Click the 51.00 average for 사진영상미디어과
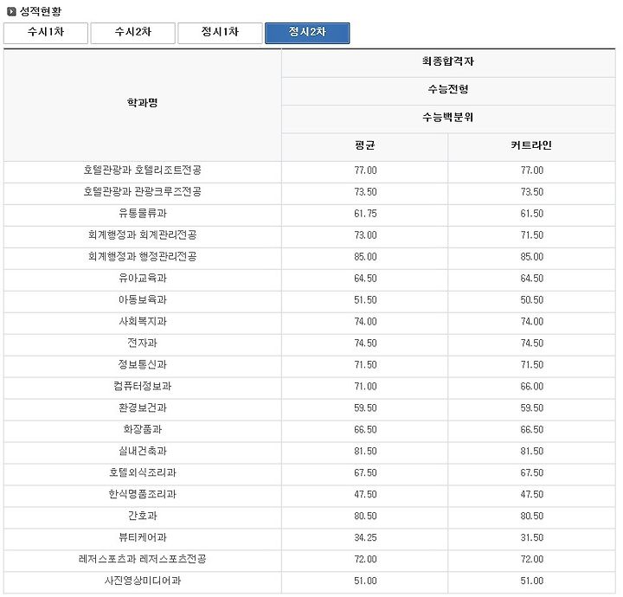This screenshot has height=597, width=623. 365,581
